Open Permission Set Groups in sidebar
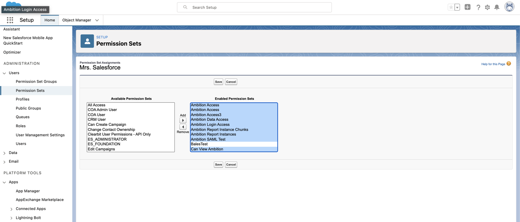Image resolution: width=520 pixels, height=222 pixels. tap(36, 82)
